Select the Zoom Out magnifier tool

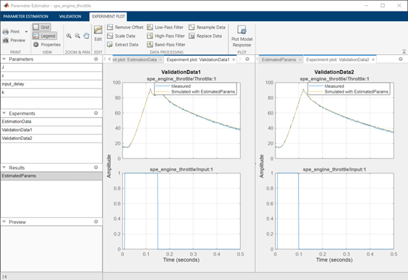click(x=78, y=36)
